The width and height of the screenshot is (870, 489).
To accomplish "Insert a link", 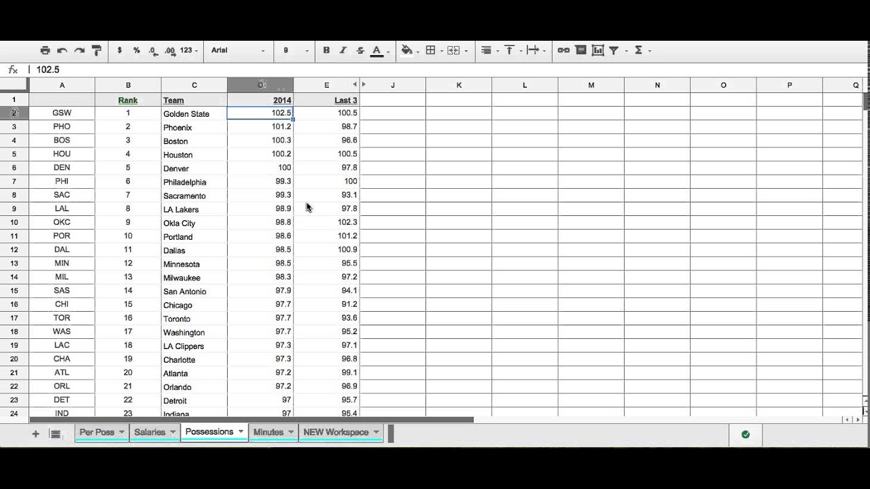I will (563, 50).
